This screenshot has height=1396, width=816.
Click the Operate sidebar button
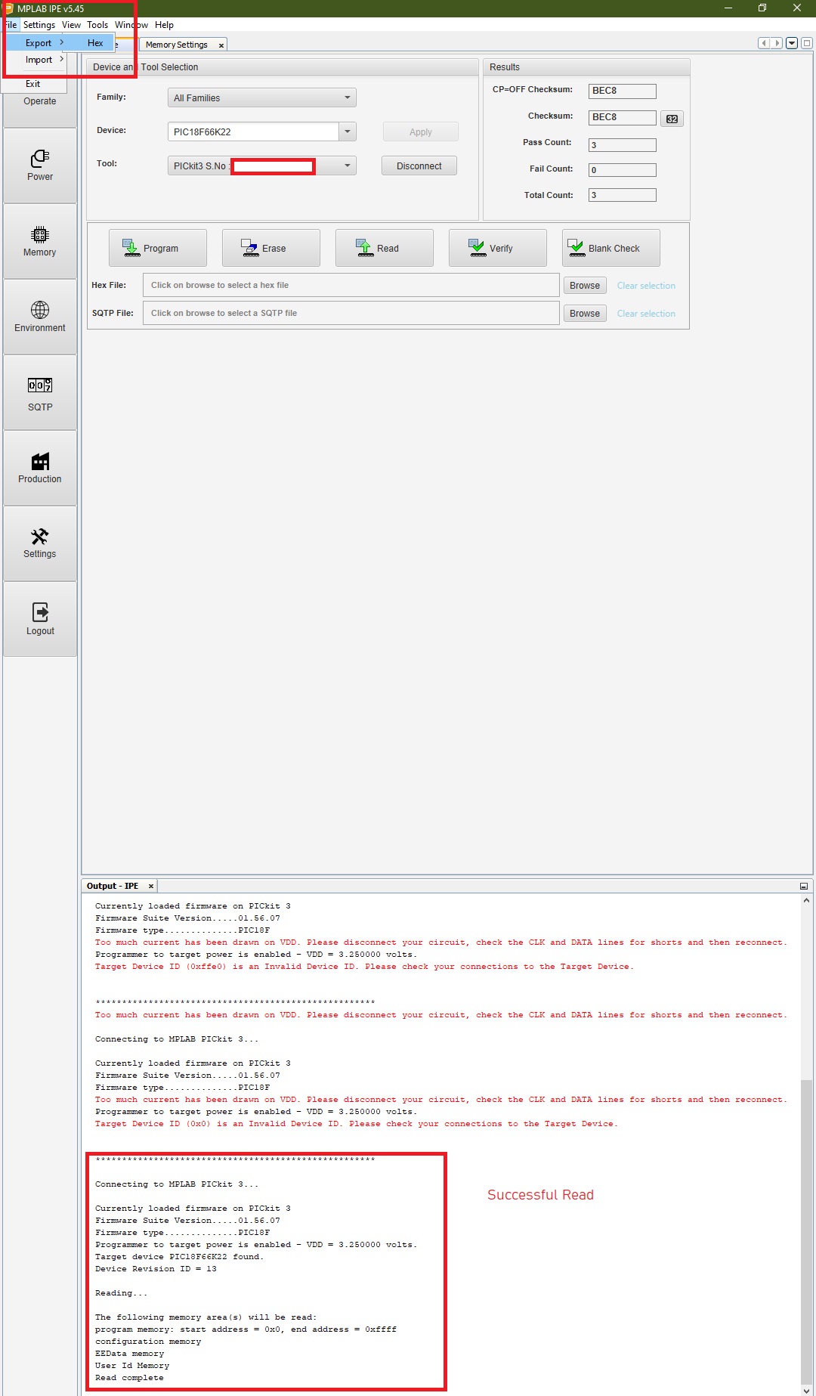pyautogui.click(x=40, y=101)
